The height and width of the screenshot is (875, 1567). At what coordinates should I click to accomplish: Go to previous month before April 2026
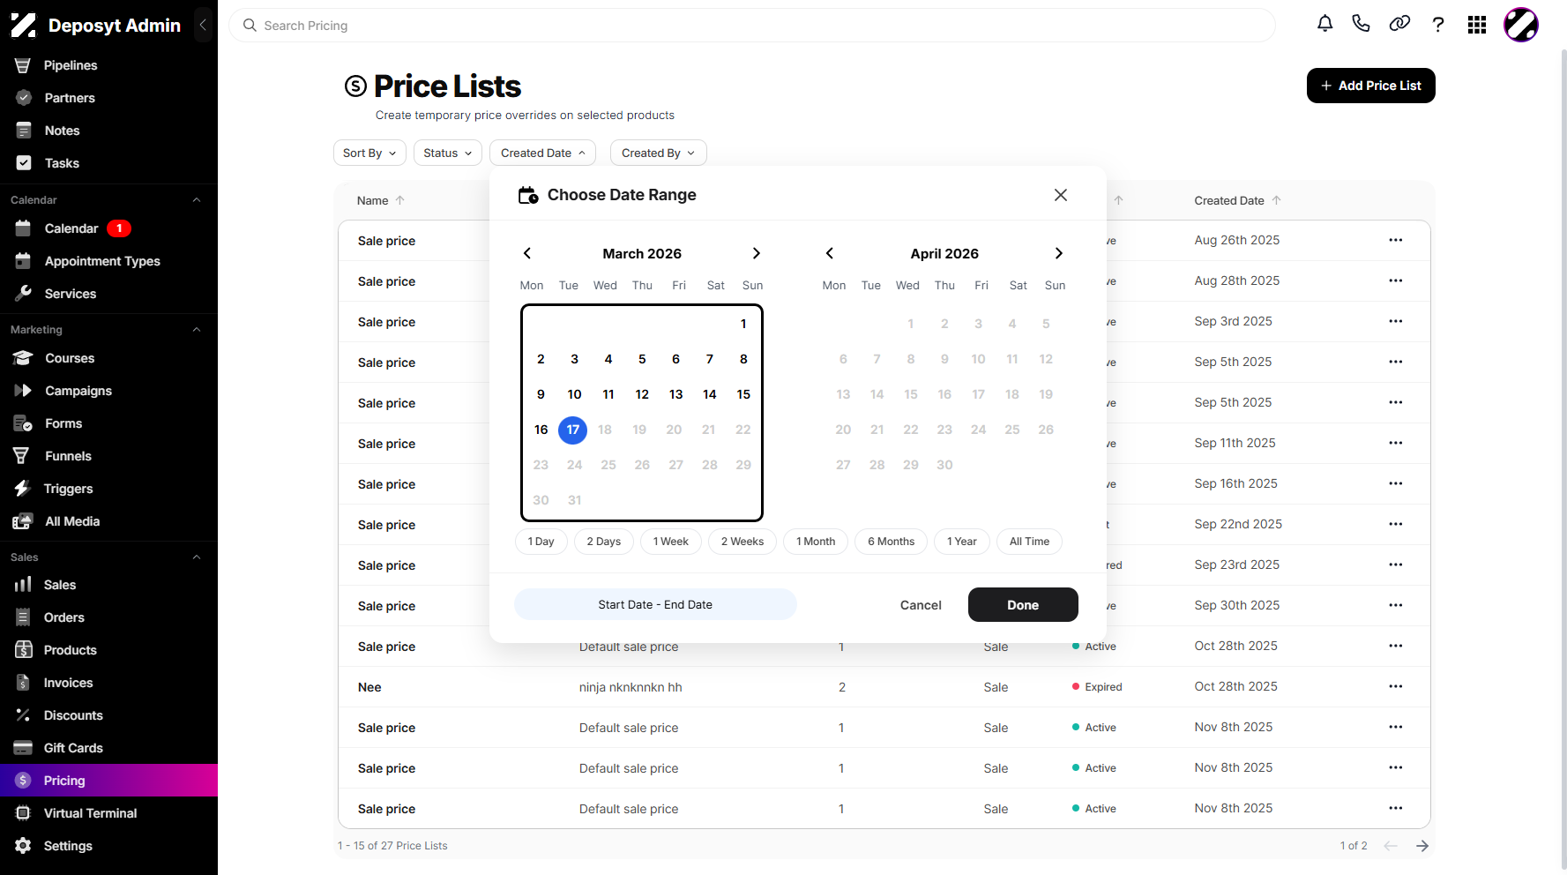coord(830,253)
